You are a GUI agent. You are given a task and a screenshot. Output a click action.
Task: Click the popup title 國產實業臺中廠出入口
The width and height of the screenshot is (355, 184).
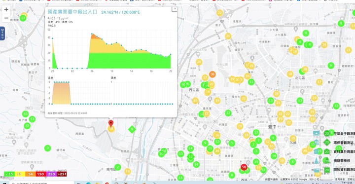click(x=72, y=12)
